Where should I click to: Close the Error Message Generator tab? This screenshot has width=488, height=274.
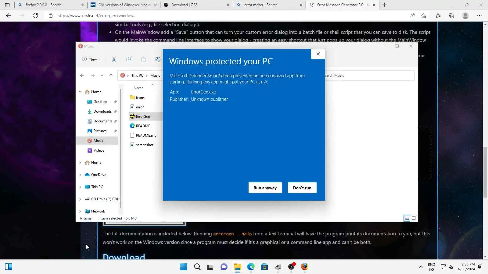374,5
